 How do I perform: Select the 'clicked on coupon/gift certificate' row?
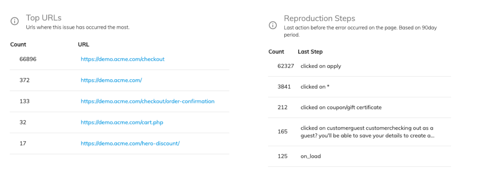tap(359, 107)
